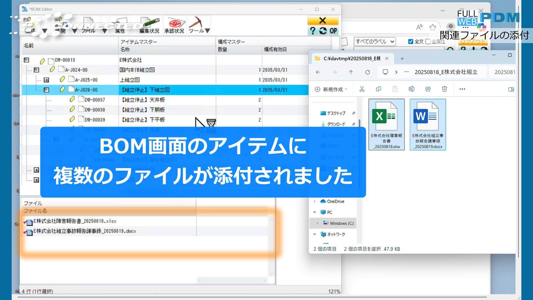Viewport: 533px width, 300px height.
Task: Click the OP icon in BOM Editor
Action: [333, 31]
